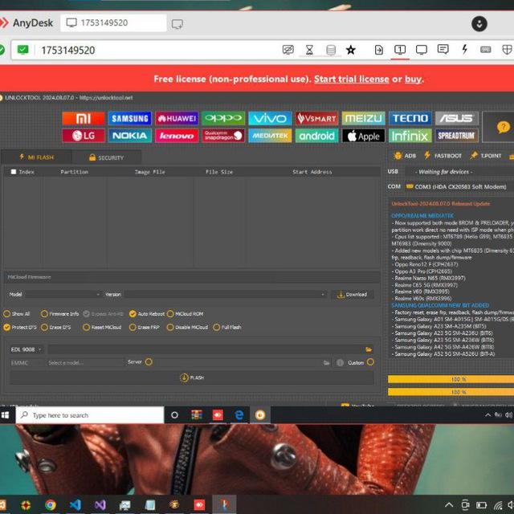
Task: Choose the OPPO brand tile
Action: (223, 118)
